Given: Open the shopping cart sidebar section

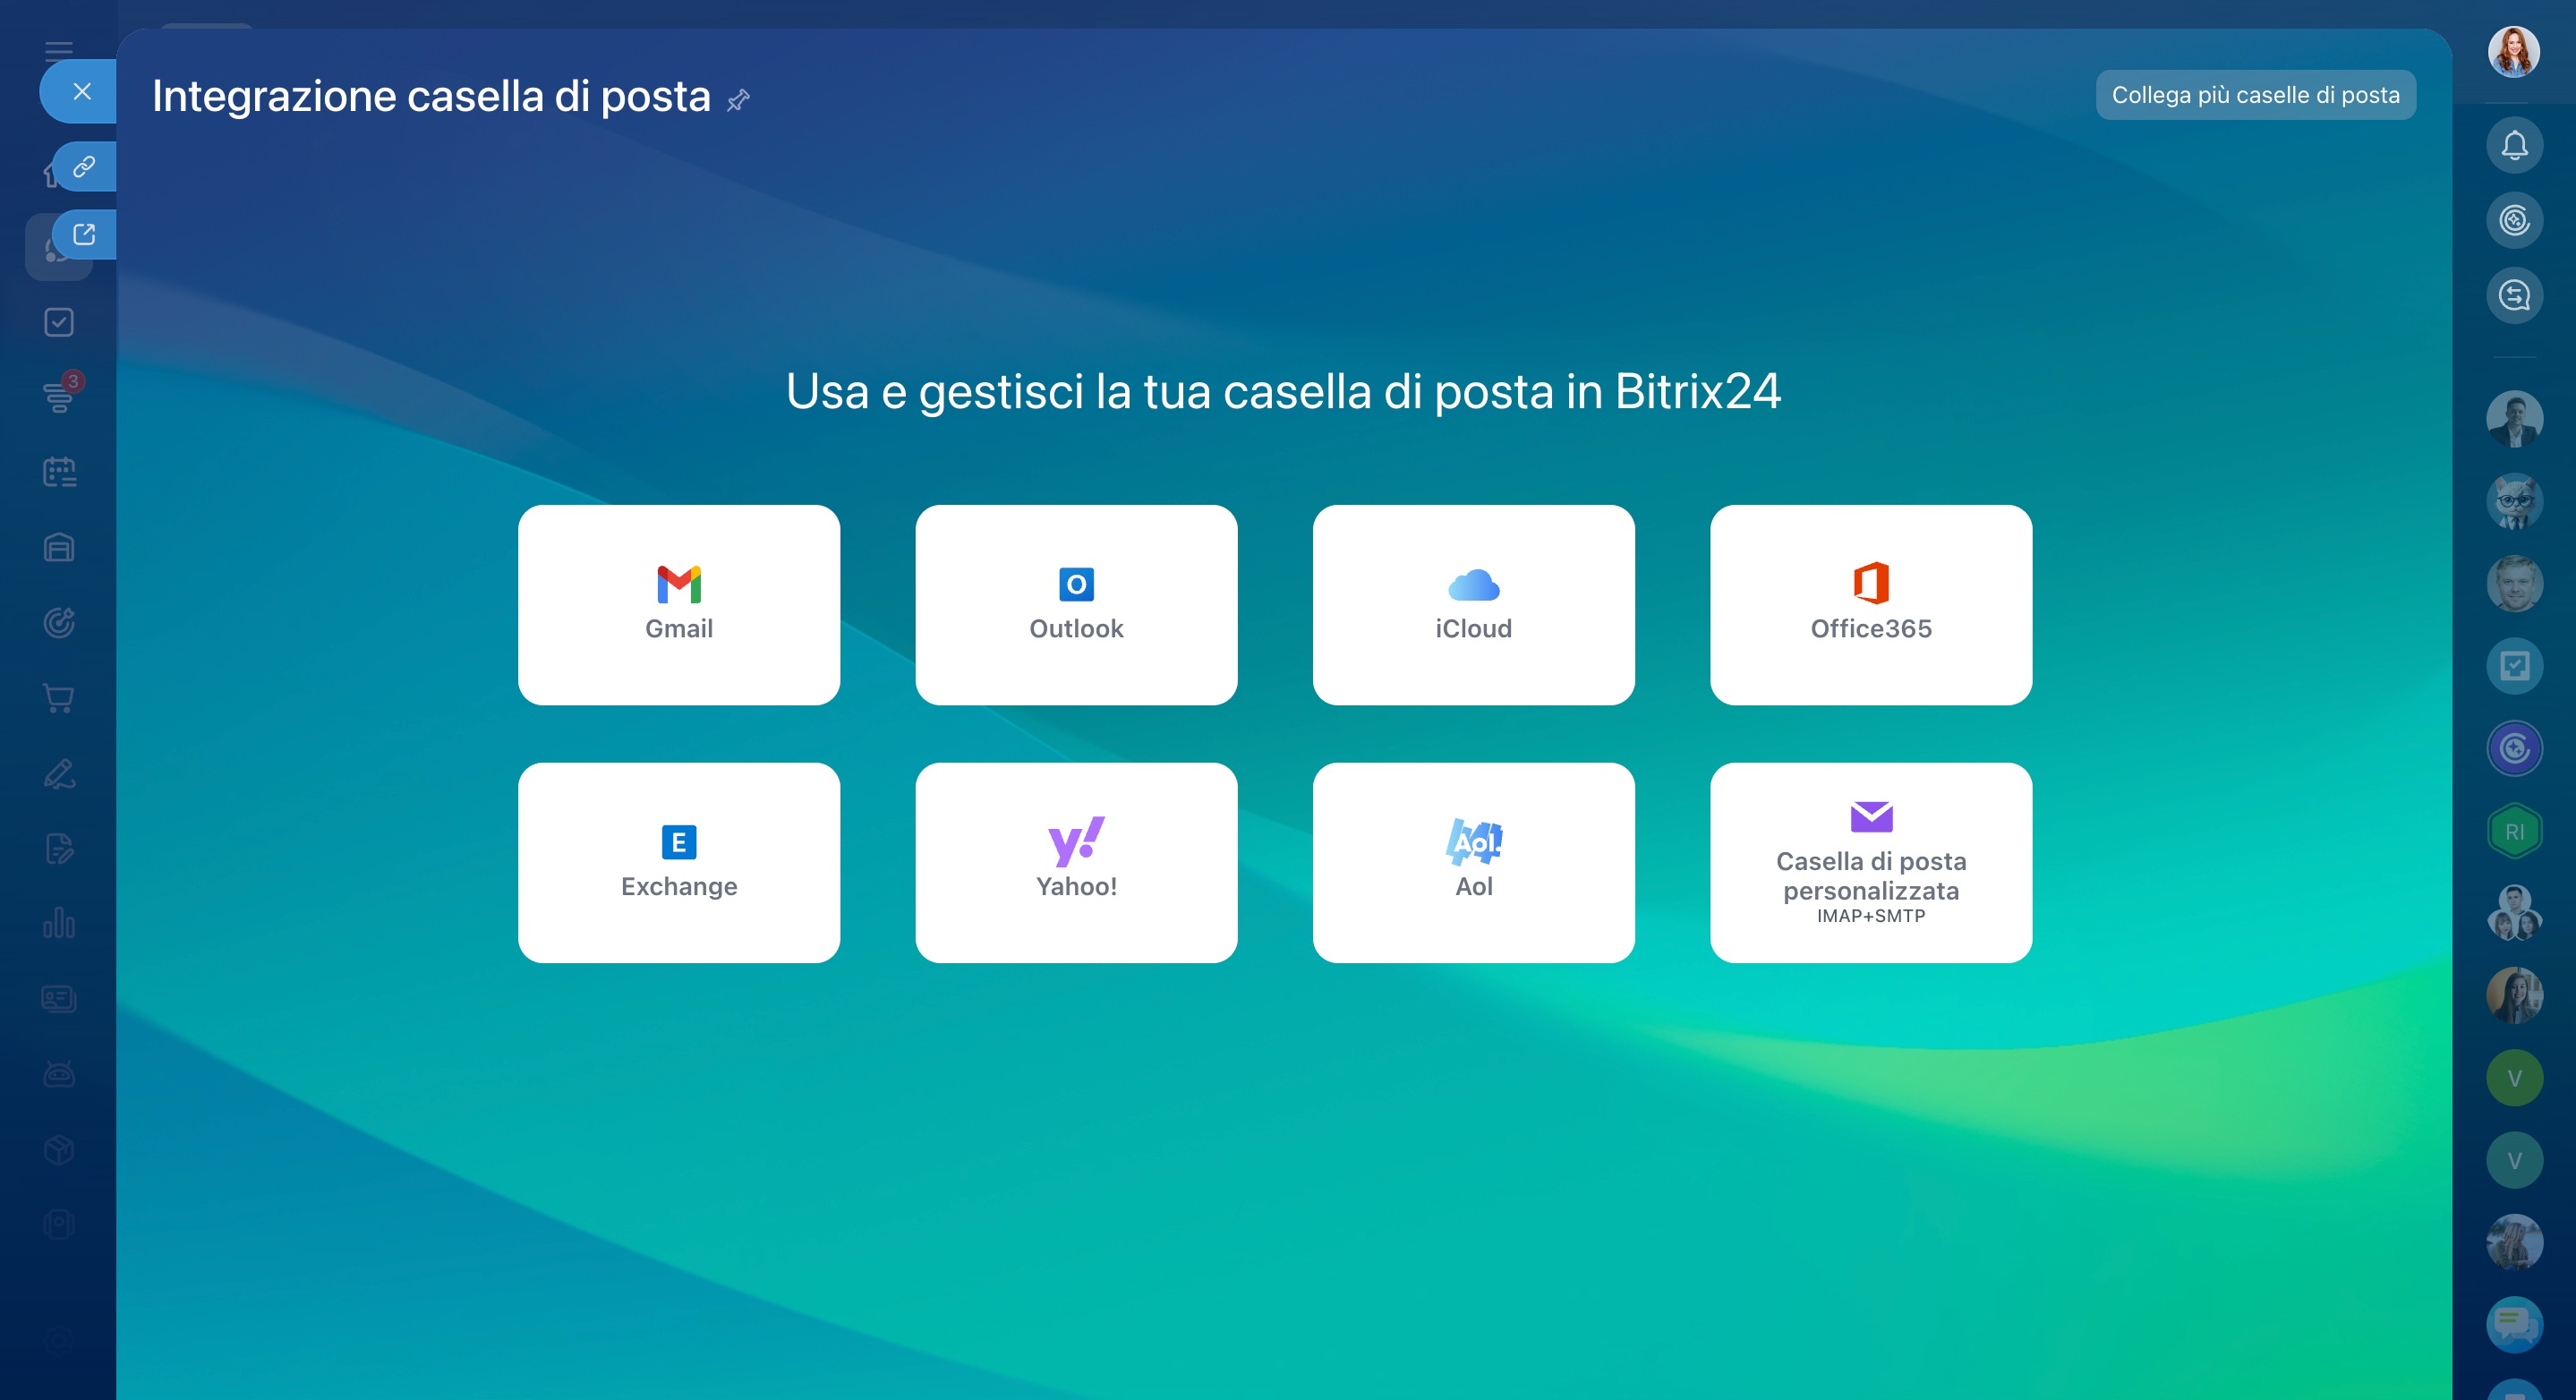Looking at the screenshot, I should pyautogui.click(x=59, y=698).
